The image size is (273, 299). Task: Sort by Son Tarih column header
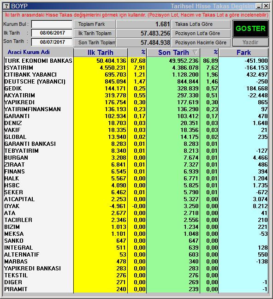tap(173, 53)
